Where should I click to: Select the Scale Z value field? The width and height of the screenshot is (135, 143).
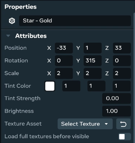122,73
